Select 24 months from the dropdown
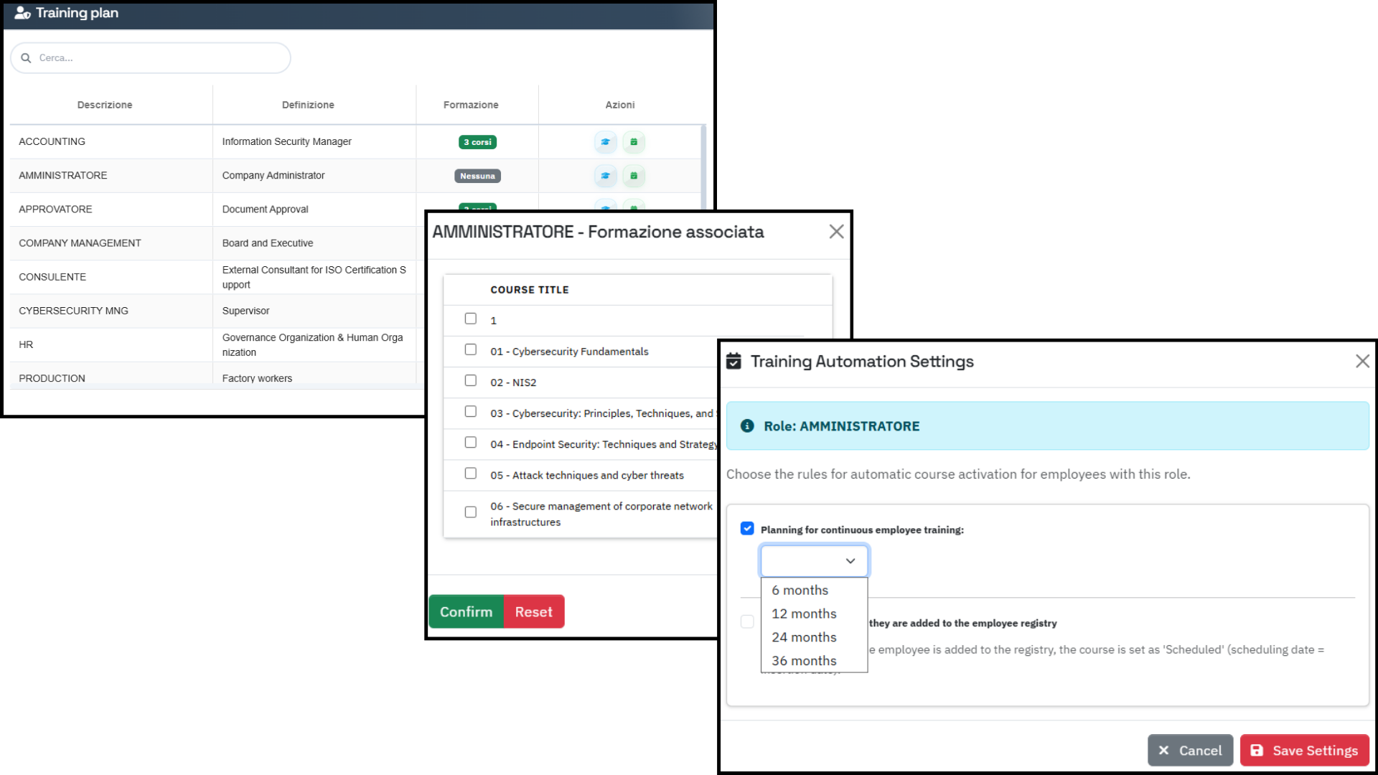1378x775 pixels. point(814,637)
